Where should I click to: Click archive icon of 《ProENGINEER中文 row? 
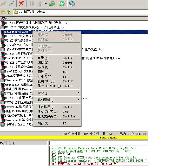pyautogui.click(x=3, y=49)
